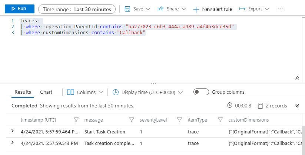This screenshot has height=155, width=305.
Task: Click the severityLevel filter icon
Action: 179,120
